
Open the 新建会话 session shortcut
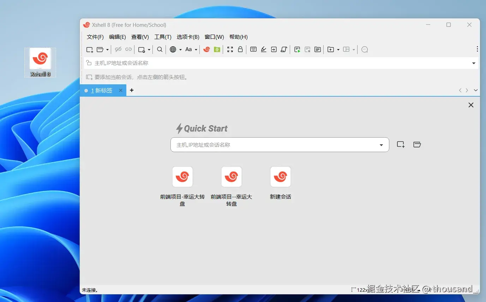281,183
